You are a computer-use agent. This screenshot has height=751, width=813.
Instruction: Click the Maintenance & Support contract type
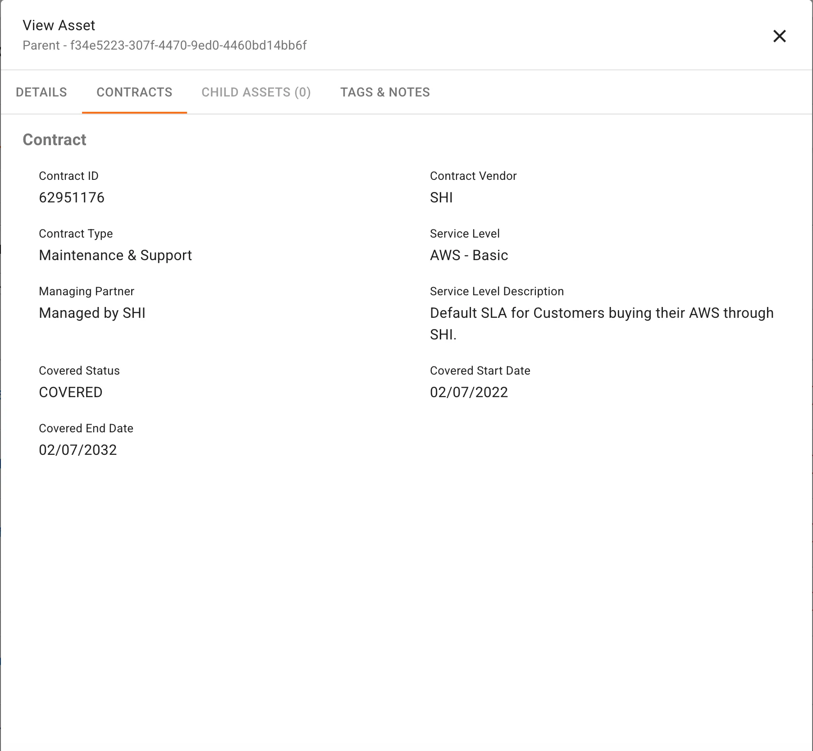pos(115,255)
